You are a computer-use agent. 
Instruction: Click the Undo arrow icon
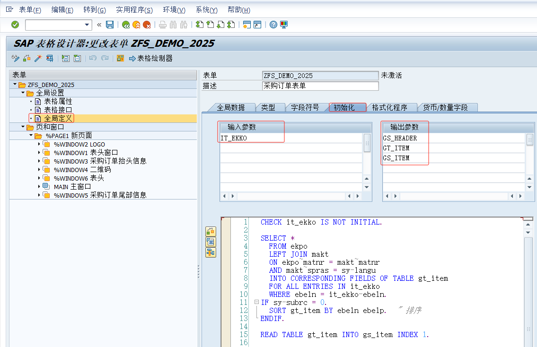tap(93, 59)
